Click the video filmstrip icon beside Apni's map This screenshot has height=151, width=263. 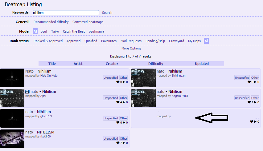[27, 92]
